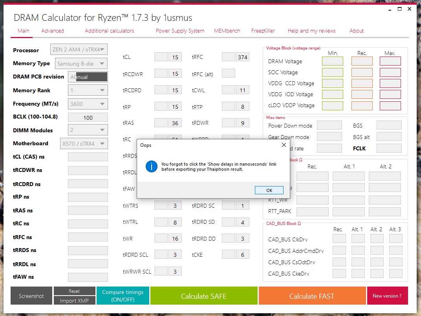Click the tRDWR value field showing 9

coord(242,123)
